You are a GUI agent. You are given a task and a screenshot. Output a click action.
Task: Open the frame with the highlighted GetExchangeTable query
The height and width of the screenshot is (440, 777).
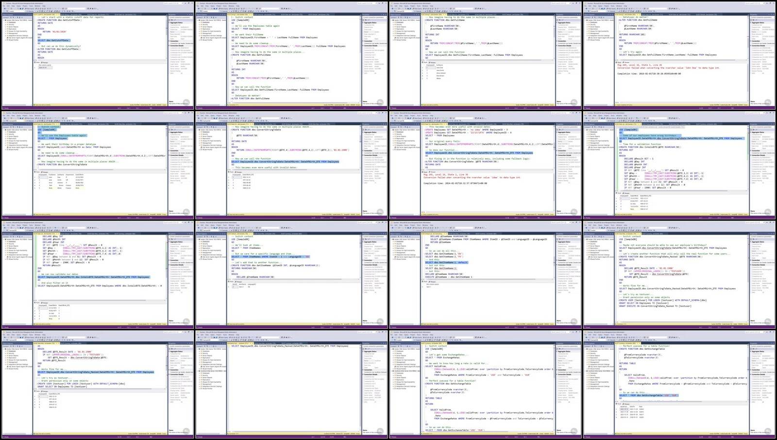pyautogui.click(x=680, y=385)
